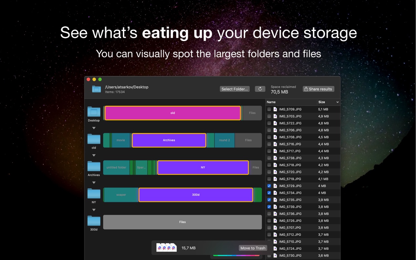Click gray Files segment in Desktop row
This screenshot has height=260, width=416.
pos(252,113)
